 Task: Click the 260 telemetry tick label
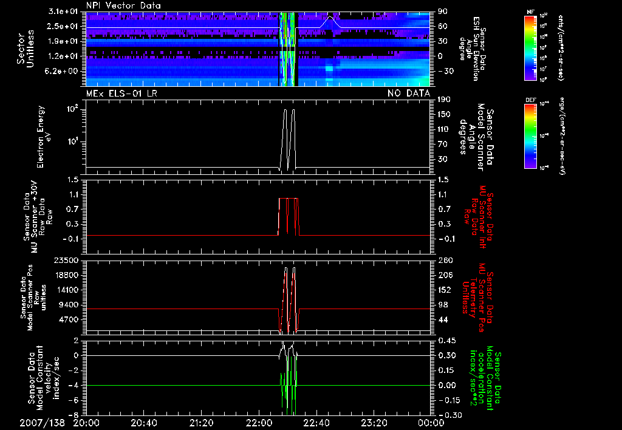[444, 260]
